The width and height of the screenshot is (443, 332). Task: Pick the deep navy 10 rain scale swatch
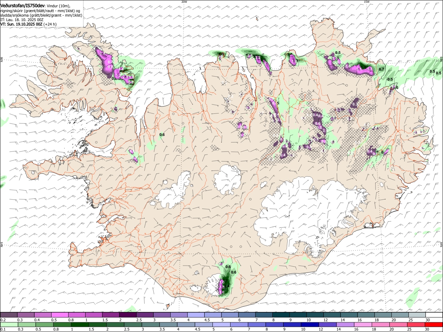309,325
